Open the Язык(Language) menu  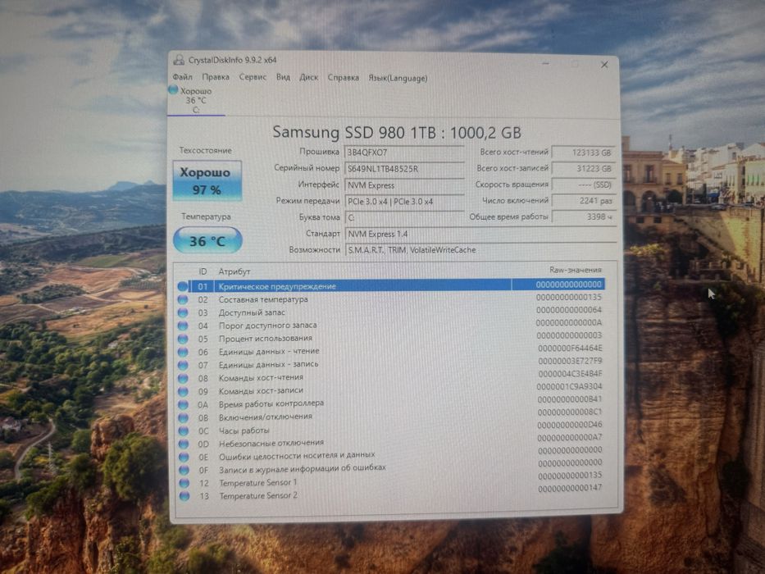(x=398, y=78)
